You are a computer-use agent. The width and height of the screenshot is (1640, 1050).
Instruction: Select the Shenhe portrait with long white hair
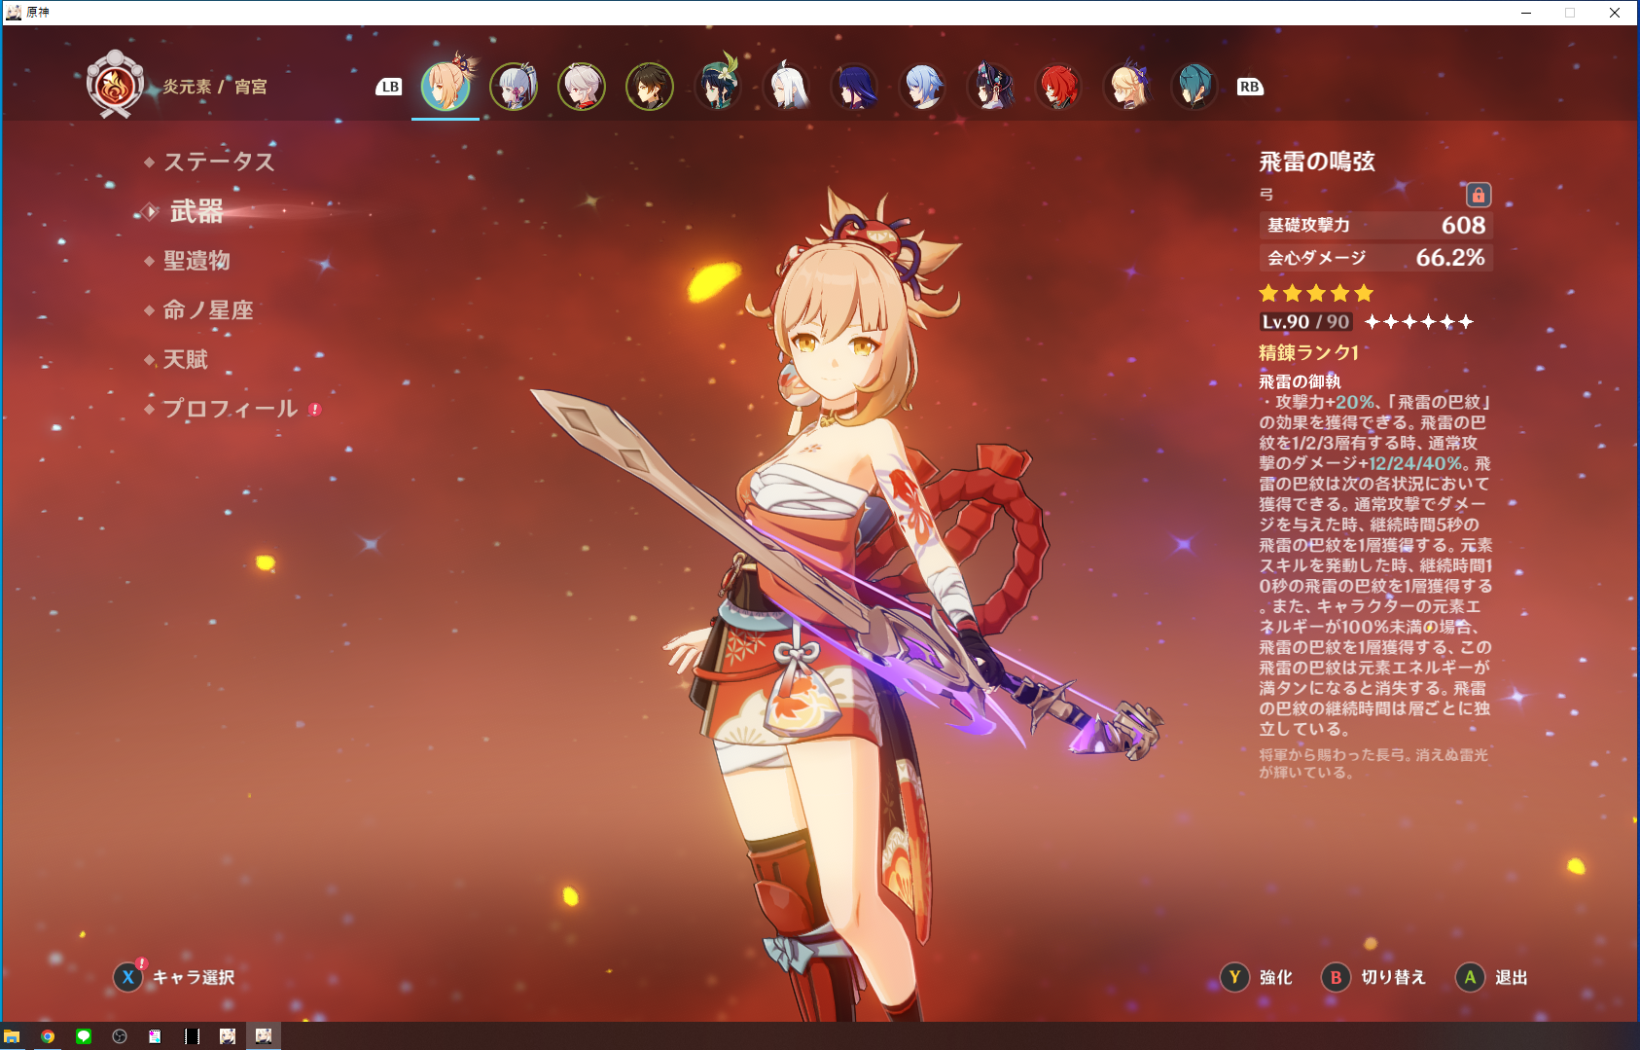pyautogui.click(x=786, y=87)
